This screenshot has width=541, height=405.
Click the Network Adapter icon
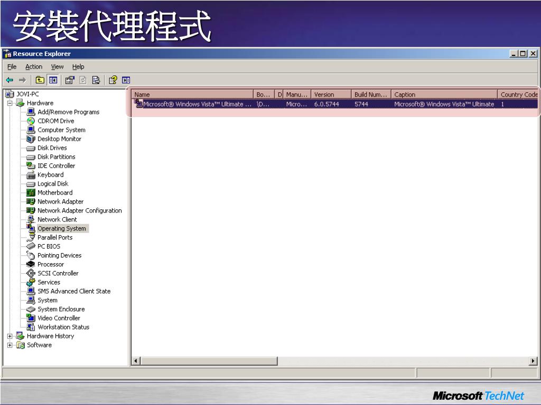(x=31, y=201)
